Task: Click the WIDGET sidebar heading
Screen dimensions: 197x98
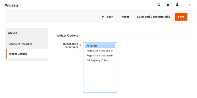Action: pos(12,33)
